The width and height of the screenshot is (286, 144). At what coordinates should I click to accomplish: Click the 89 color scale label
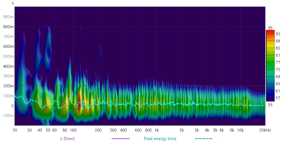tap(278, 41)
